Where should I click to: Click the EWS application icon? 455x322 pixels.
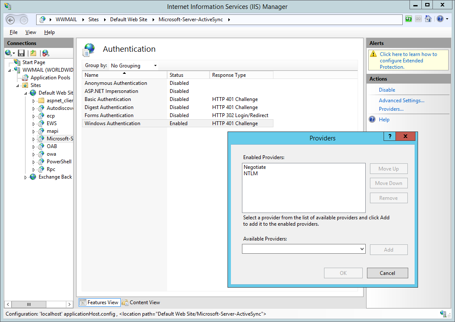tap(41, 123)
